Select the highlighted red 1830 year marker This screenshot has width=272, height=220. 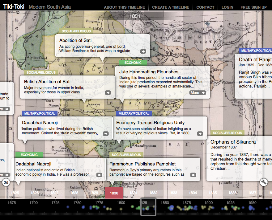pos(114,193)
